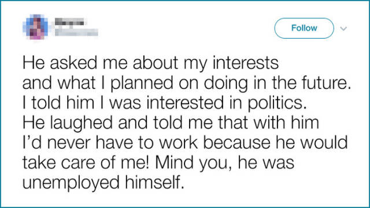Click the line ending "in the future."
The image size is (370, 208).
pyautogui.click(x=187, y=83)
